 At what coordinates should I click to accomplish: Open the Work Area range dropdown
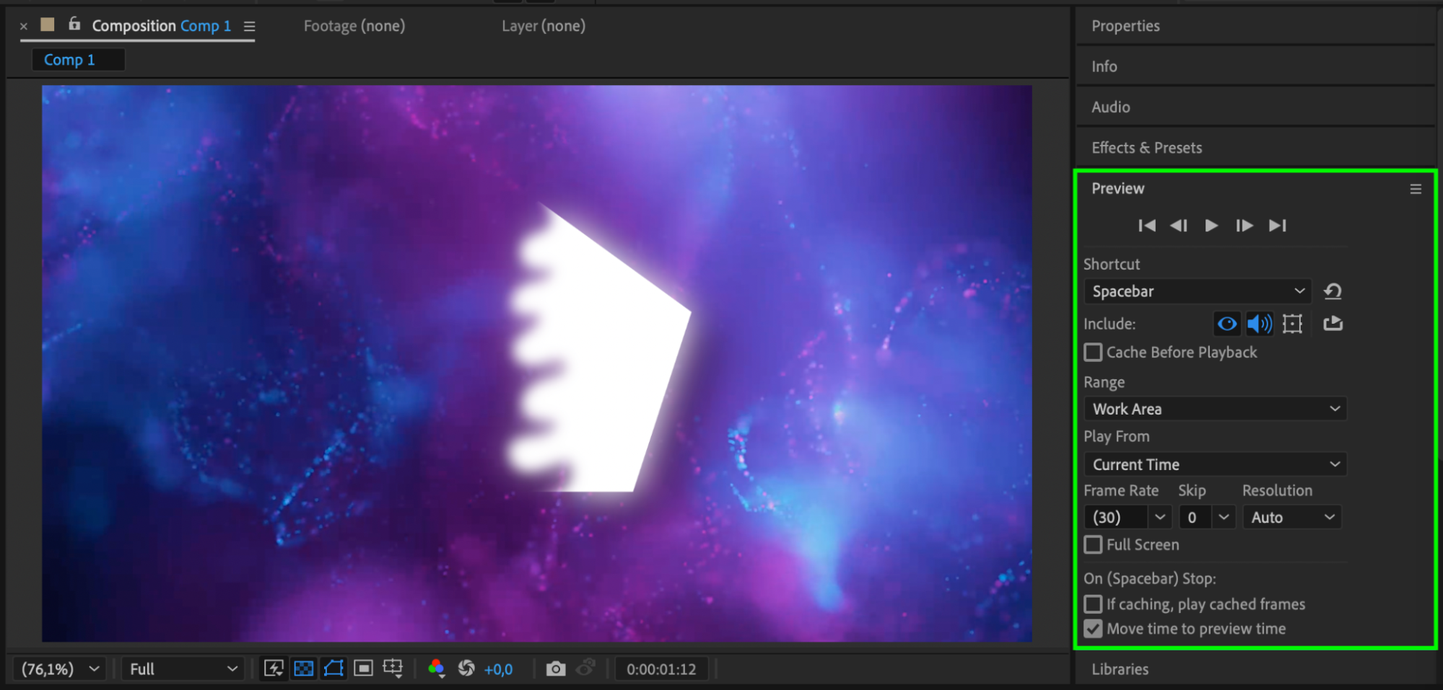point(1215,409)
